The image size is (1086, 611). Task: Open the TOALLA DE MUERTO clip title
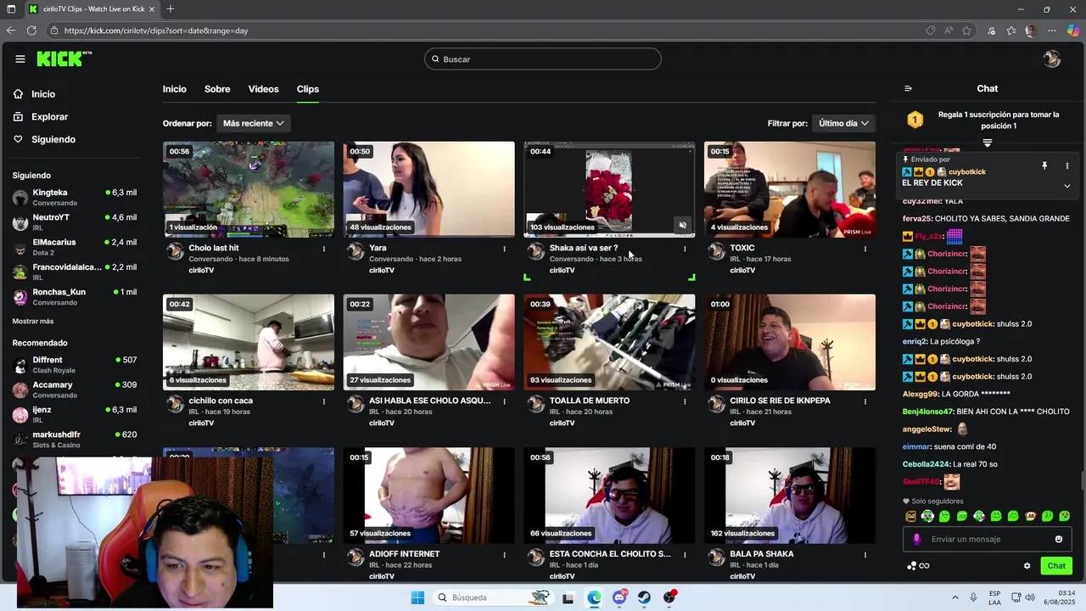589,401
